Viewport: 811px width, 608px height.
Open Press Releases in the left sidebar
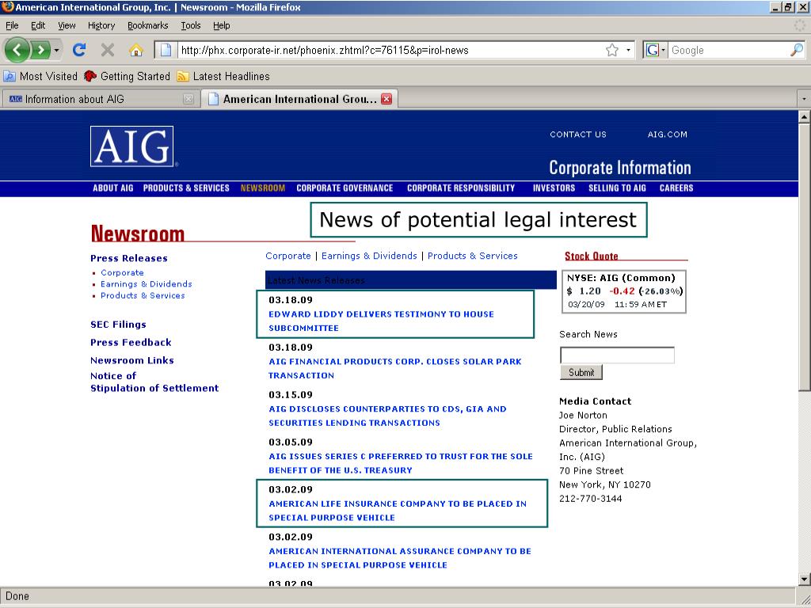129,259
